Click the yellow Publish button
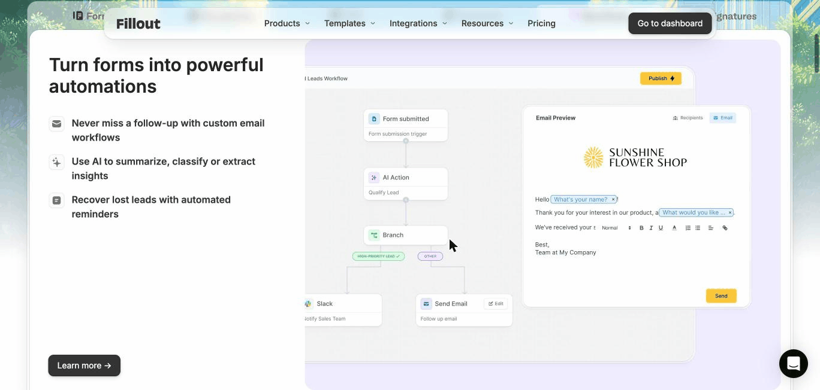Viewport: 820px width, 390px height. [x=661, y=78]
